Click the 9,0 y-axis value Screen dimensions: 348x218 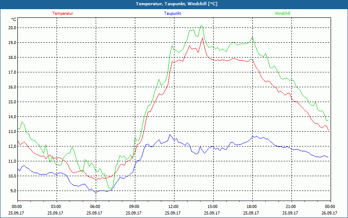click(x=13, y=191)
